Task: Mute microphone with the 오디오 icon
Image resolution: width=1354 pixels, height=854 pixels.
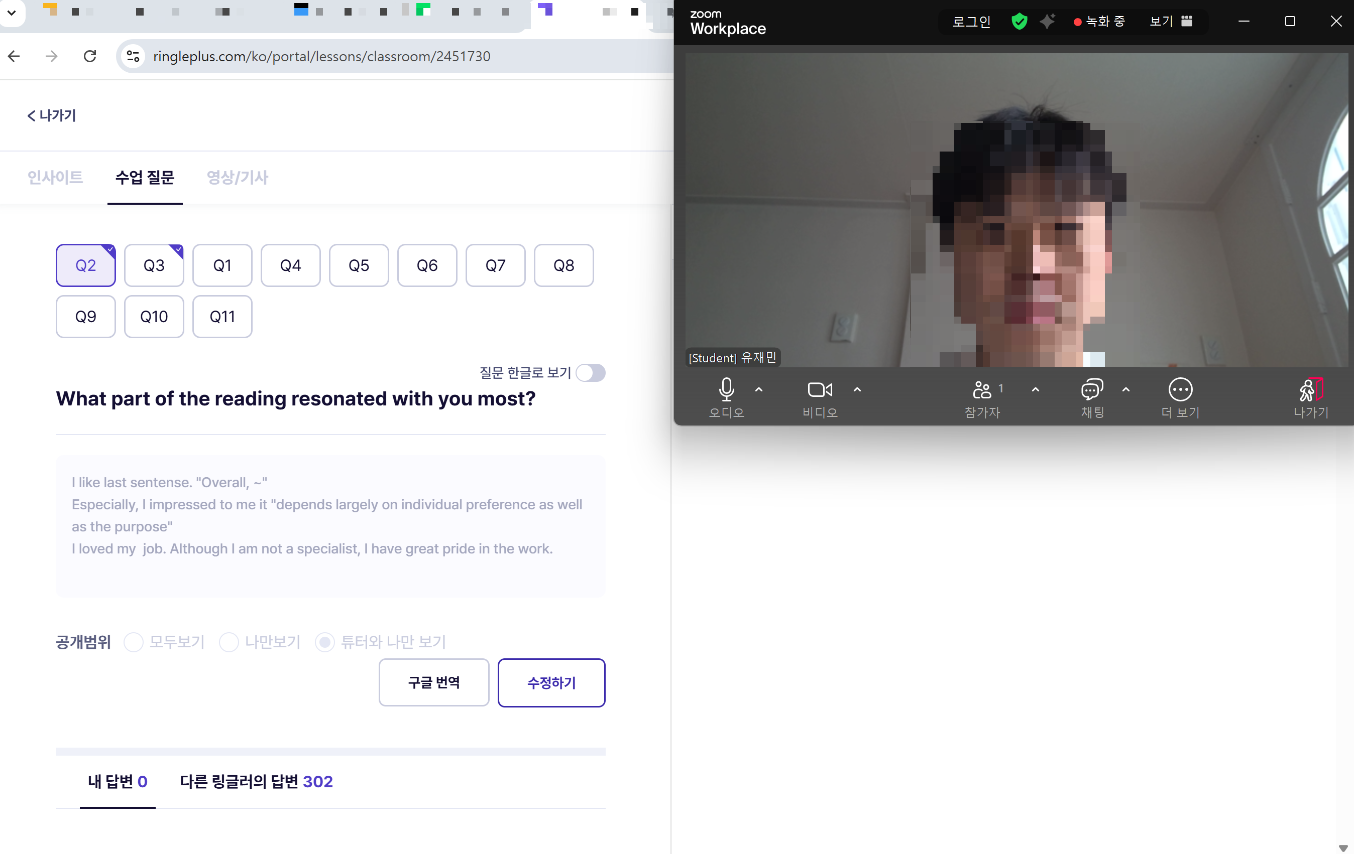Action: click(x=726, y=389)
